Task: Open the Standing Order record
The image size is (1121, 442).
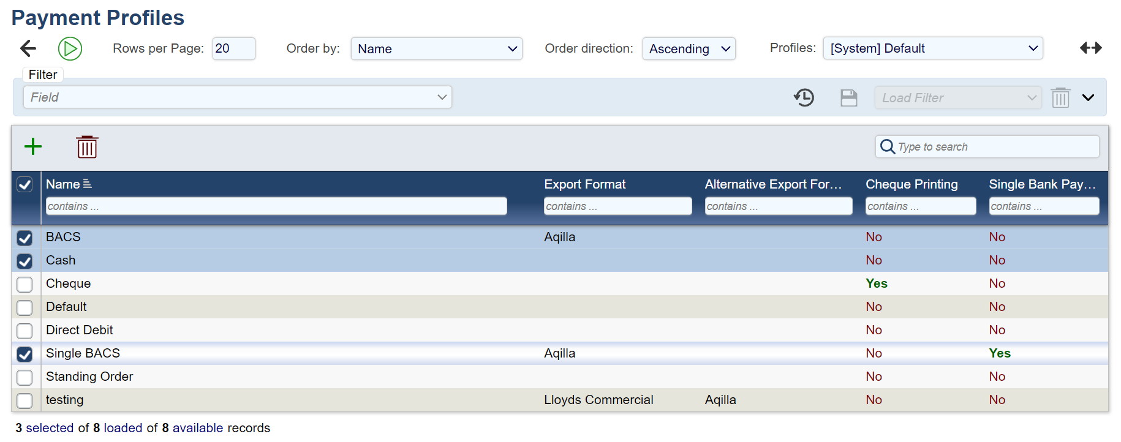Action: 89,376
